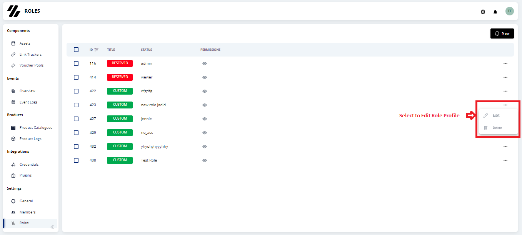Click the RESERVED badge on admin row
Screen dimensions: 522x235
pyautogui.click(x=120, y=63)
